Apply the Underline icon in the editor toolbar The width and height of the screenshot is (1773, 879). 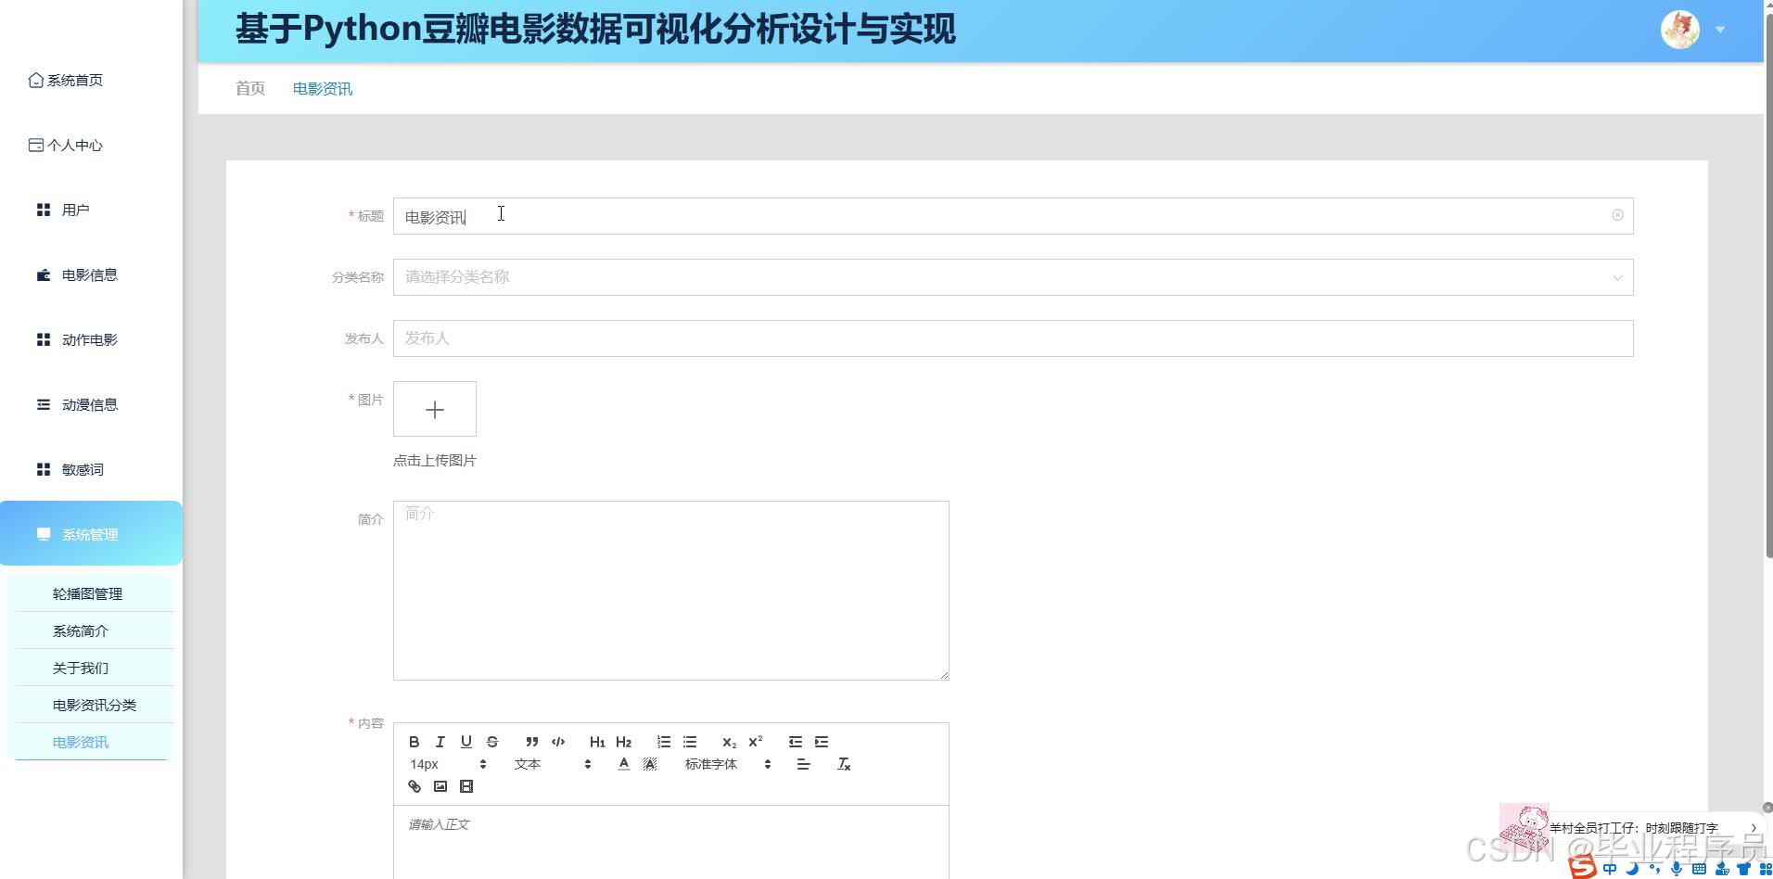tap(466, 742)
